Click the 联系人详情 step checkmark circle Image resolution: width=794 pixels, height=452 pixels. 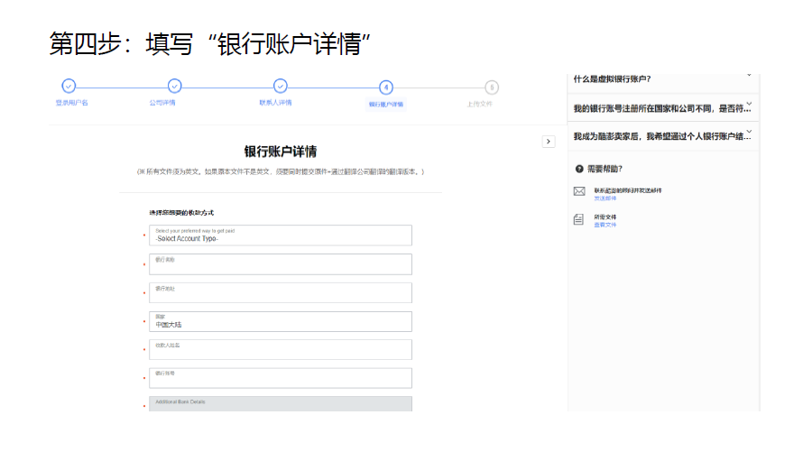pyautogui.click(x=281, y=87)
